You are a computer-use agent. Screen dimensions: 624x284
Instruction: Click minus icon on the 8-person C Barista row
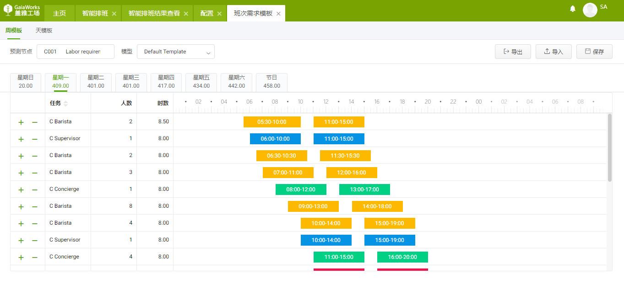34,206
